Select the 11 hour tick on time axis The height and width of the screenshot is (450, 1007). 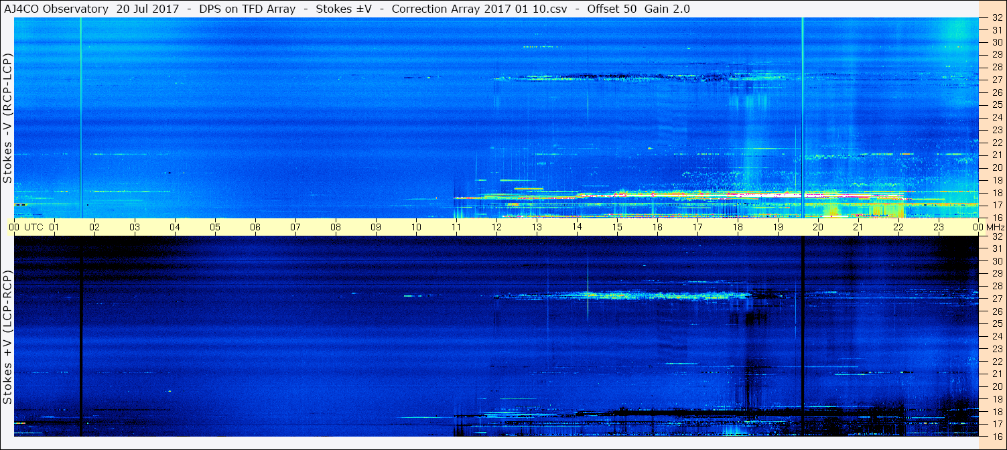(x=456, y=227)
